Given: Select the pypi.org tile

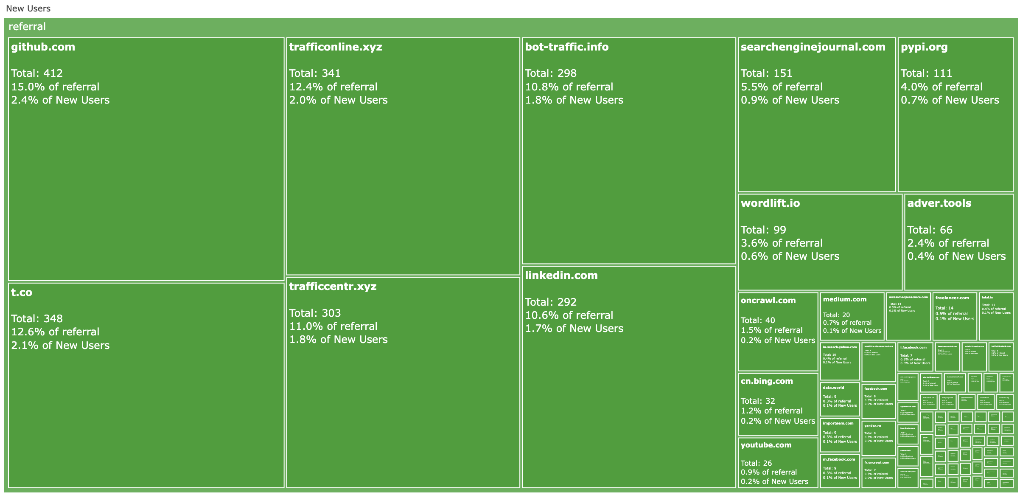Looking at the screenshot, I should pos(956,115).
